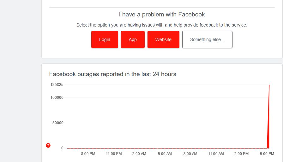Screen dimensions: 283x162
Task: Select the 11:00 AM axis marker
Action: (x=216, y=154)
